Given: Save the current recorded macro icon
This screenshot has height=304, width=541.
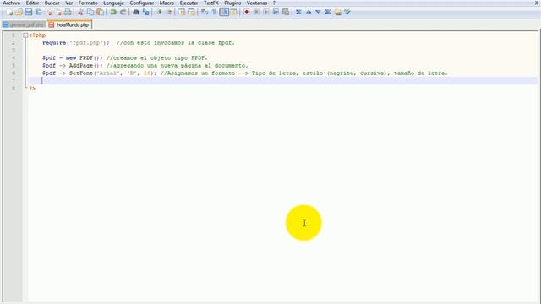Looking at the screenshot, I should [286, 13].
